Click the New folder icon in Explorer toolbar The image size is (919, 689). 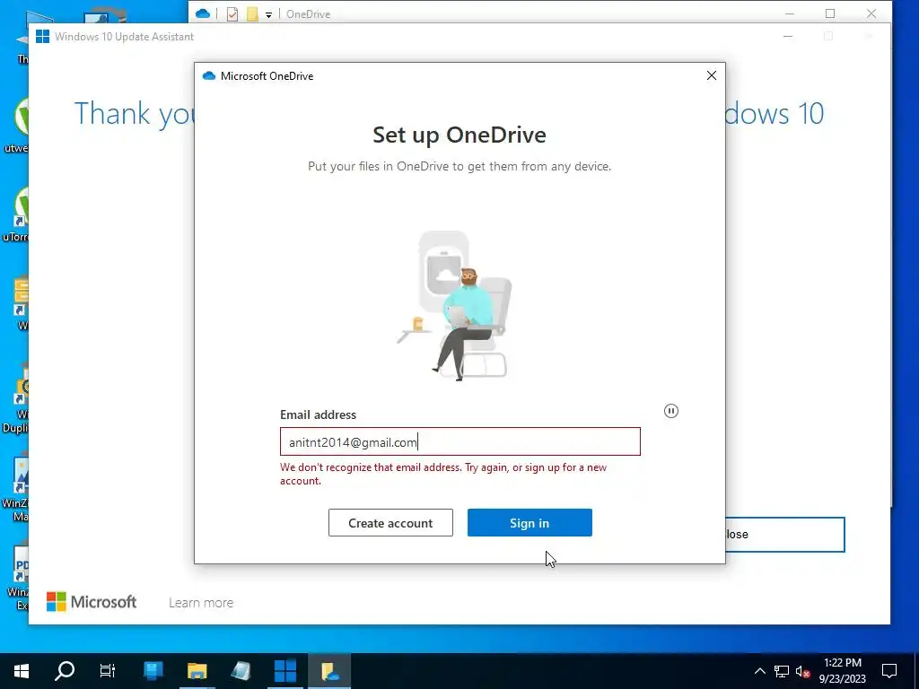pos(252,14)
